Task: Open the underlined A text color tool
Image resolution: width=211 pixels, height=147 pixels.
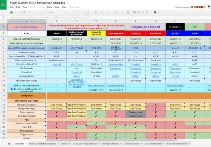Action: (88, 13)
